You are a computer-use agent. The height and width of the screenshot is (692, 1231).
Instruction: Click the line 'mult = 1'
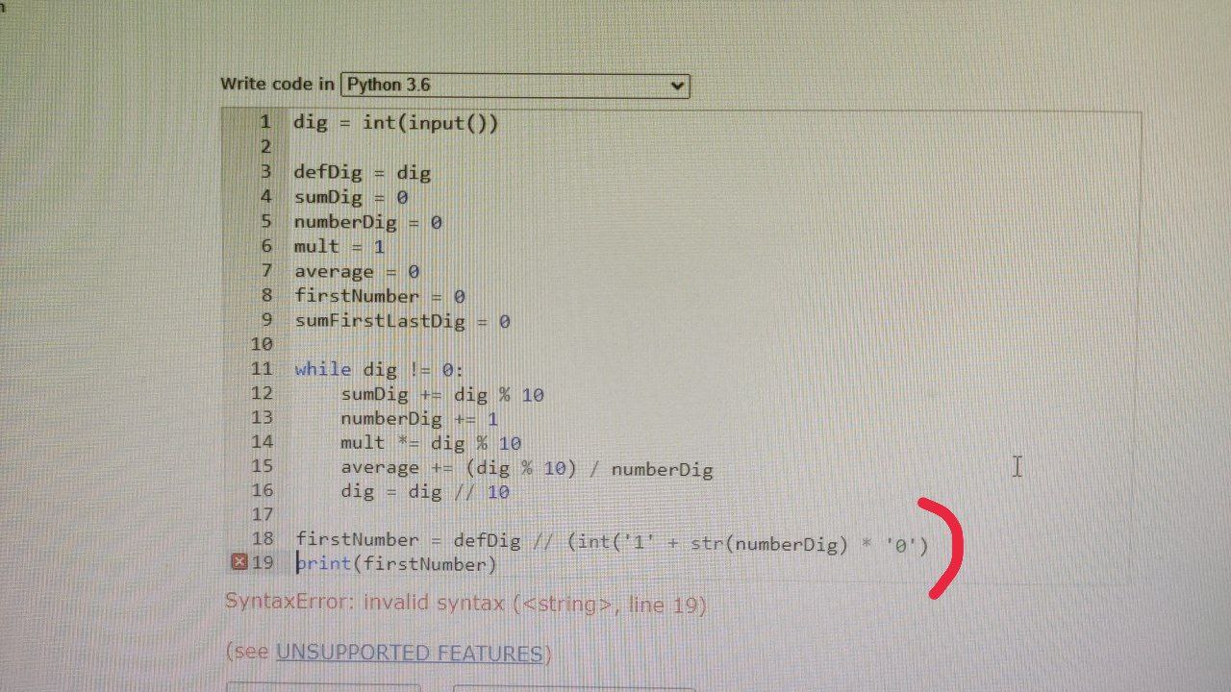339,247
